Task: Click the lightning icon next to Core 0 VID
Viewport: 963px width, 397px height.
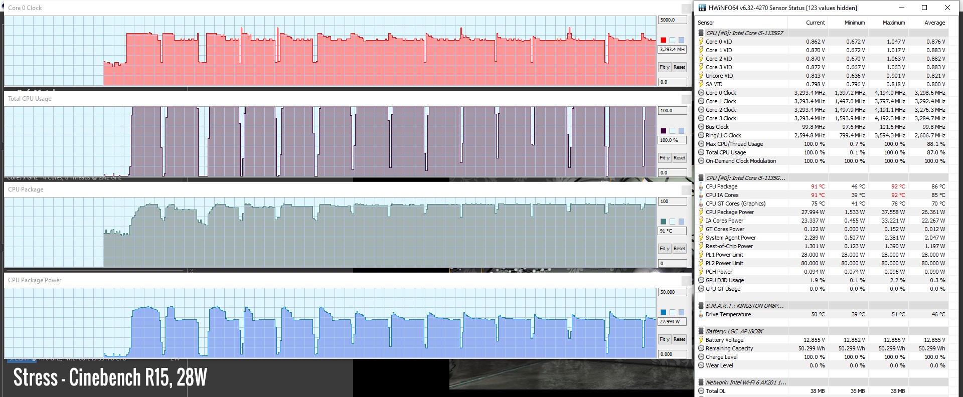Action: point(701,42)
